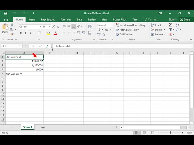This screenshot has width=194, height=145.
Task: Click Increase Indent icon
Action: pos(83,33)
